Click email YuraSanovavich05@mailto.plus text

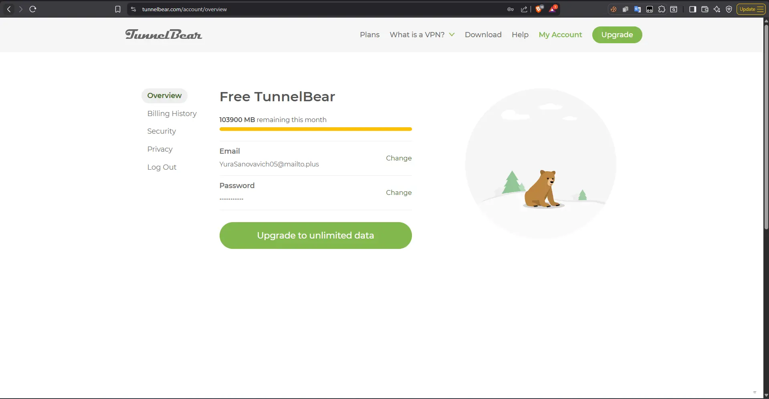pos(269,164)
